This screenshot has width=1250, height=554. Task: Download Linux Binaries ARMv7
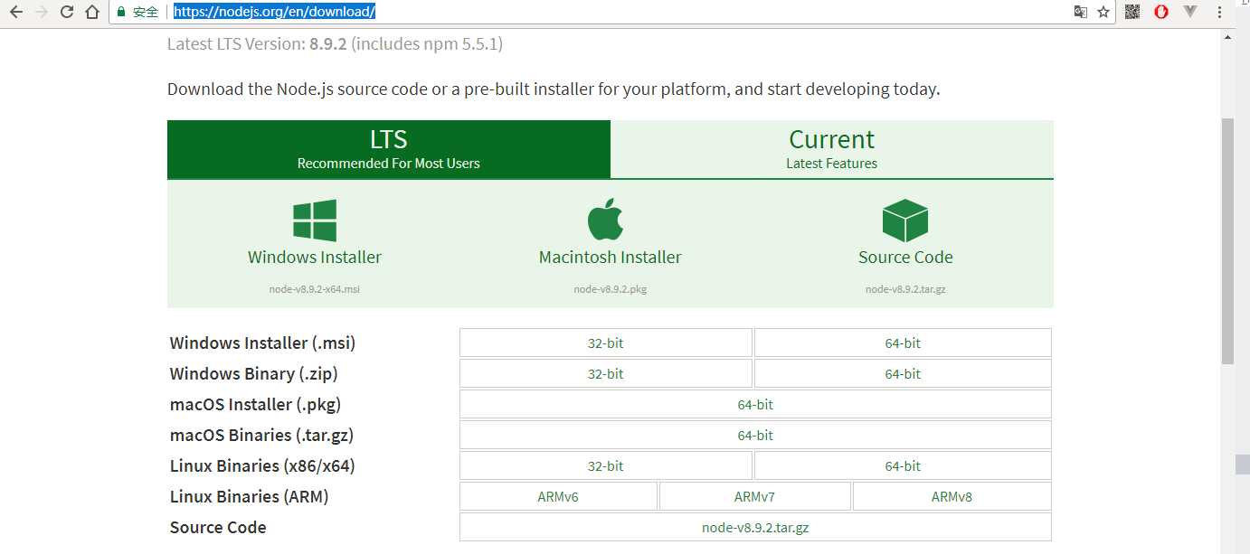pos(755,496)
